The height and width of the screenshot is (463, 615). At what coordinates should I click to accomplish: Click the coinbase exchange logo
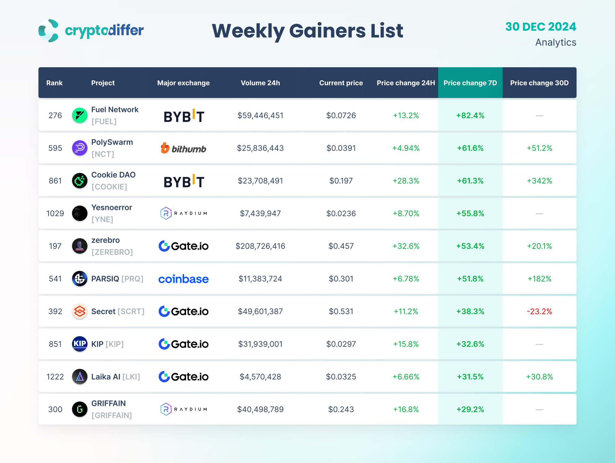pyautogui.click(x=183, y=279)
